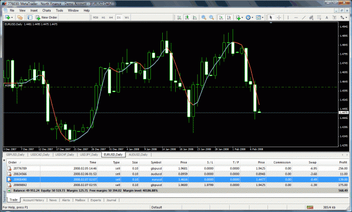Toggle chart auto scroll
Screen dimensions: 352x212
pyautogui.click(x=221, y=17)
